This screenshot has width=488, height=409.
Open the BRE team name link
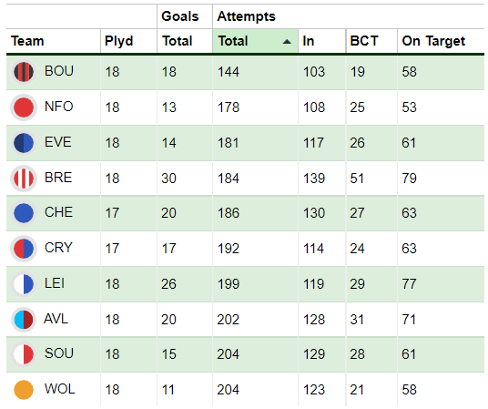pos(58,178)
